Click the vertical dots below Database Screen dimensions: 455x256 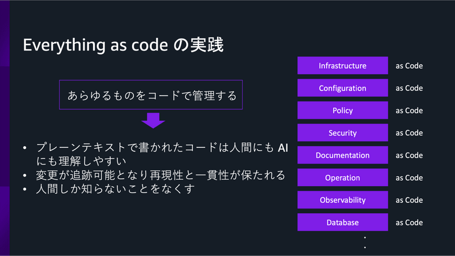(365, 242)
